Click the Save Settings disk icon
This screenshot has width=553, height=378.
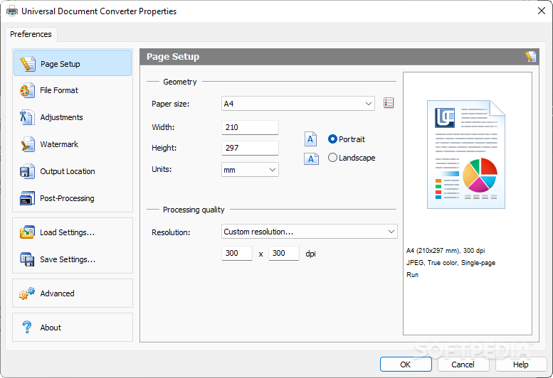[x=27, y=259]
